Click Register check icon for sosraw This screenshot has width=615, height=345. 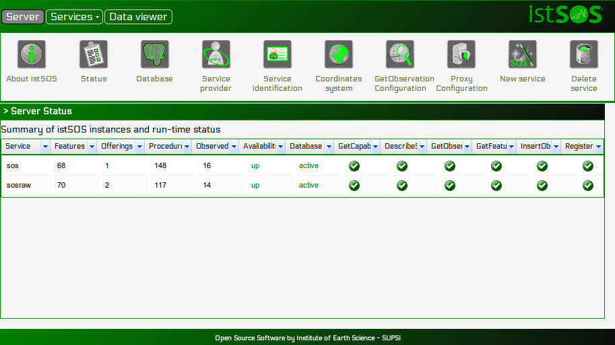coord(588,186)
